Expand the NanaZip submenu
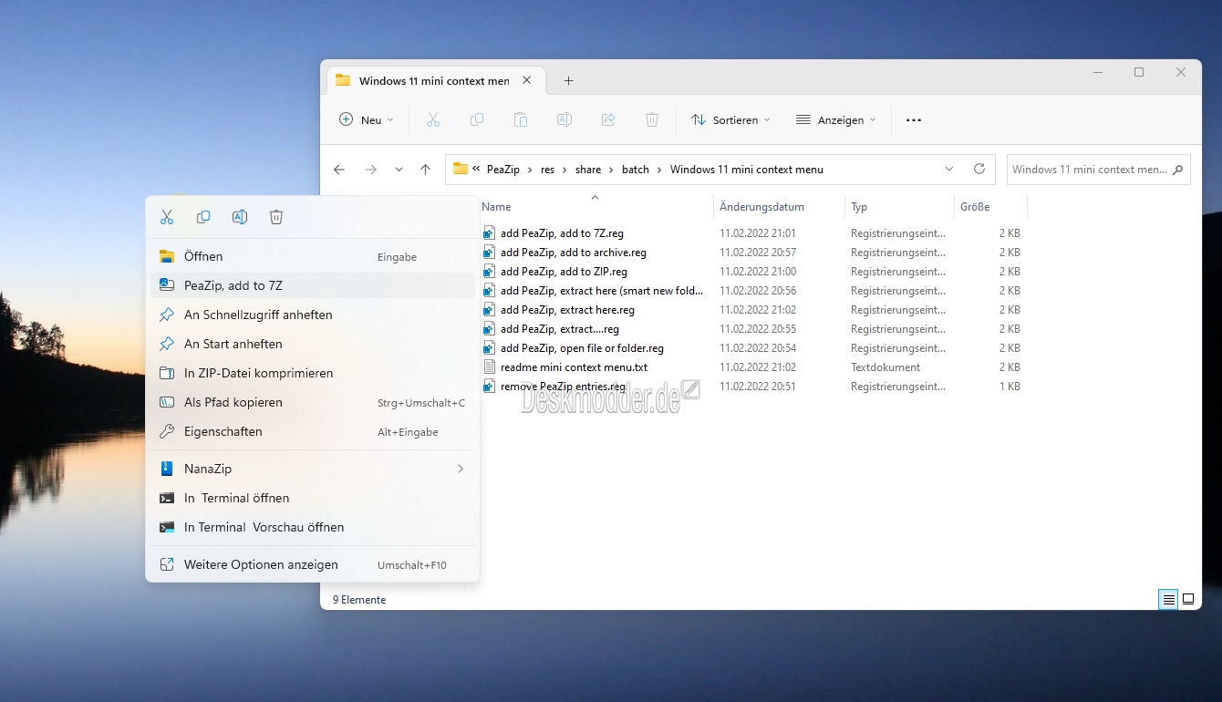This screenshot has height=702, width=1222. click(x=312, y=469)
